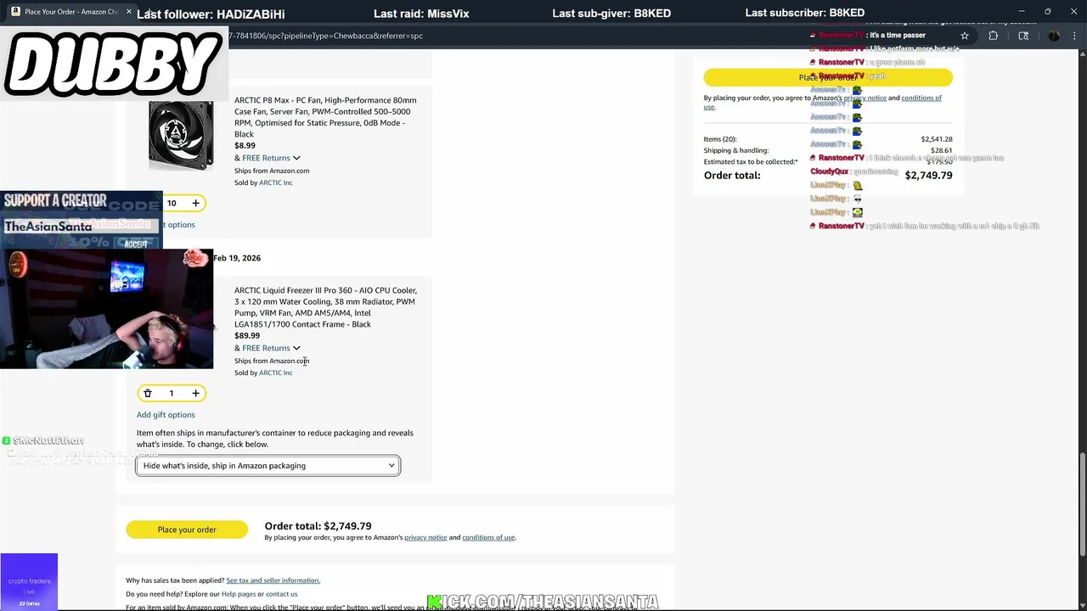This screenshot has width=1087, height=611.
Task: Click Add gift options for Liquid Freezer
Action: pyautogui.click(x=166, y=415)
